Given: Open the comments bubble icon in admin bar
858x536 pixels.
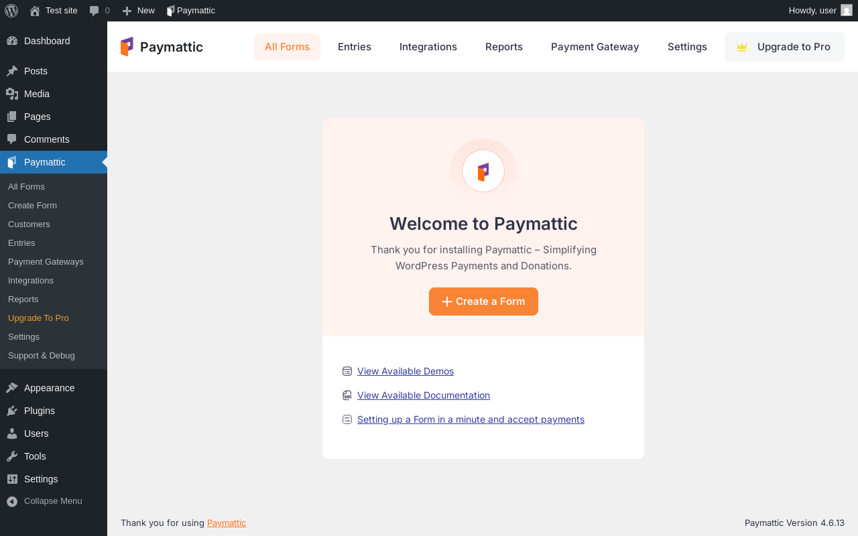Looking at the screenshot, I should (x=95, y=11).
